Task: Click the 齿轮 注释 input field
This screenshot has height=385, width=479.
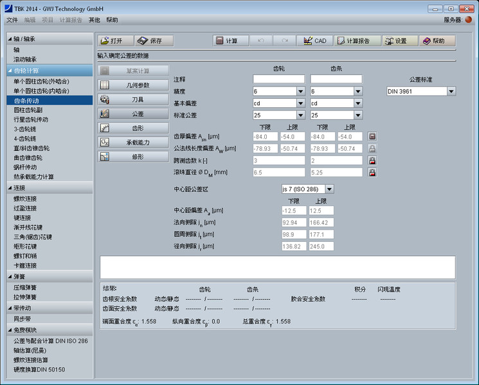Action: click(x=278, y=79)
